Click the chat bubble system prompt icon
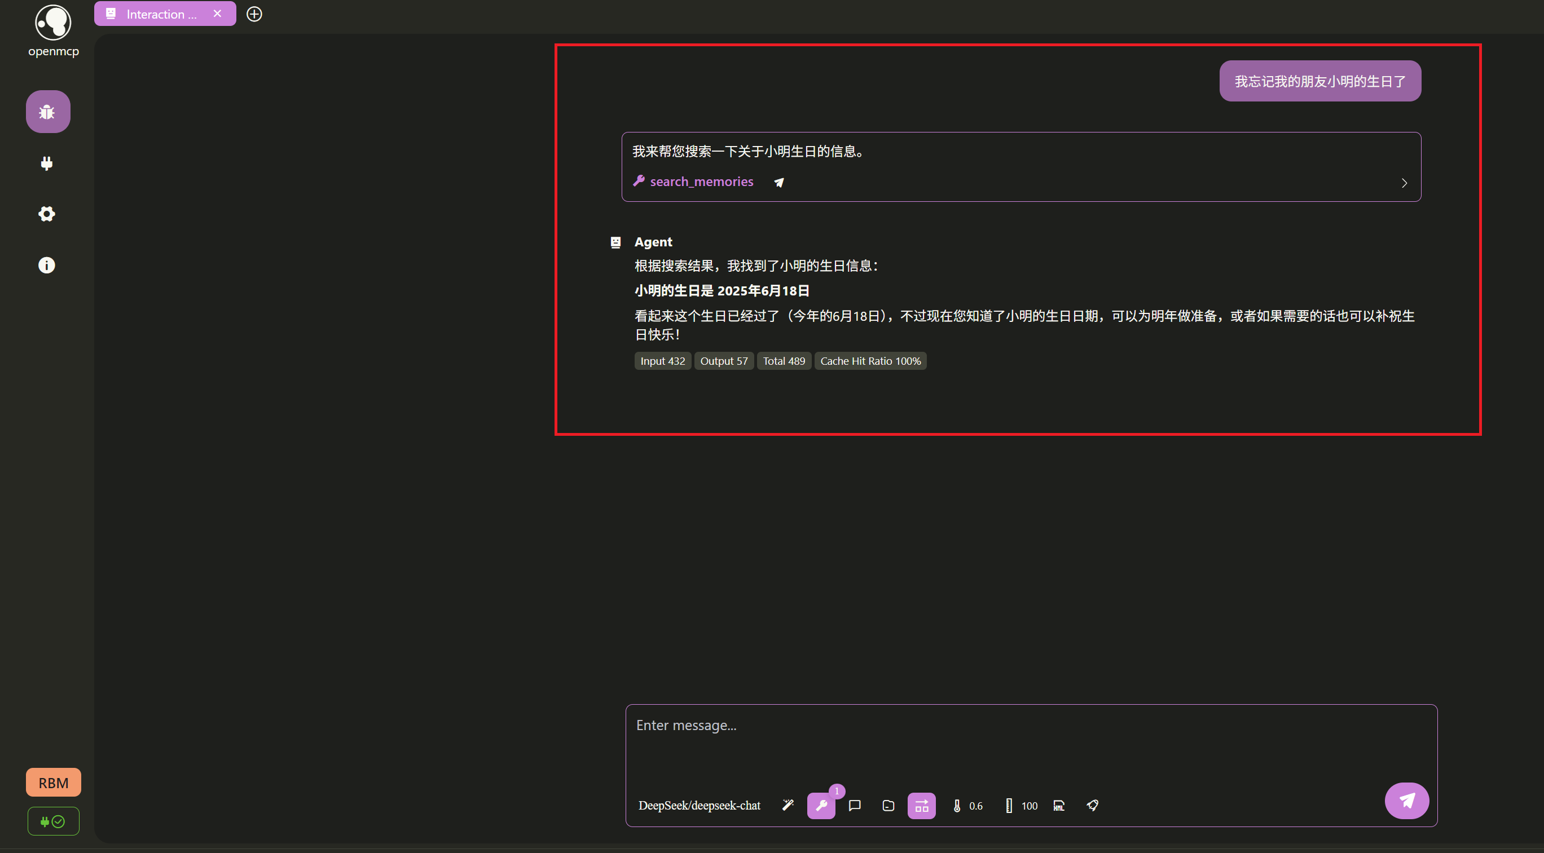The height and width of the screenshot is (853, 1544). 855,805
